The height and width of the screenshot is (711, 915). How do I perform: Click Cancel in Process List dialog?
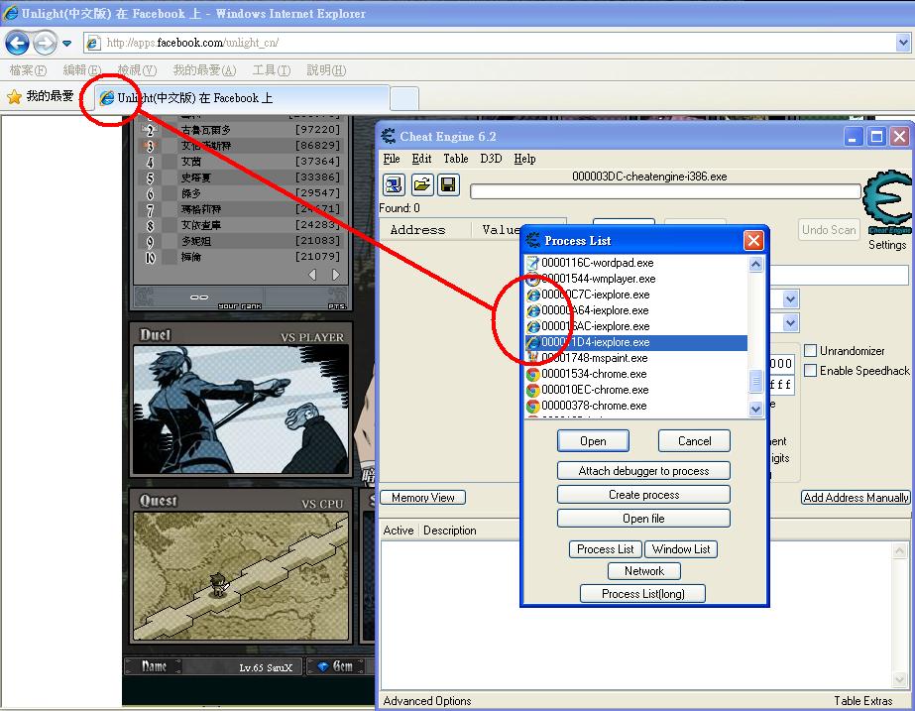click(x=694, y=441)
